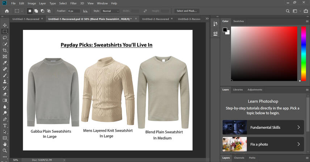Close the first Untitled-1-Recovered tab

point(42,19)
